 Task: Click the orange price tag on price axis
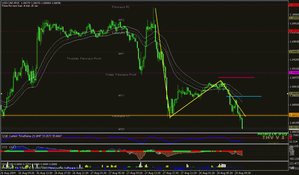pos(294,115)
